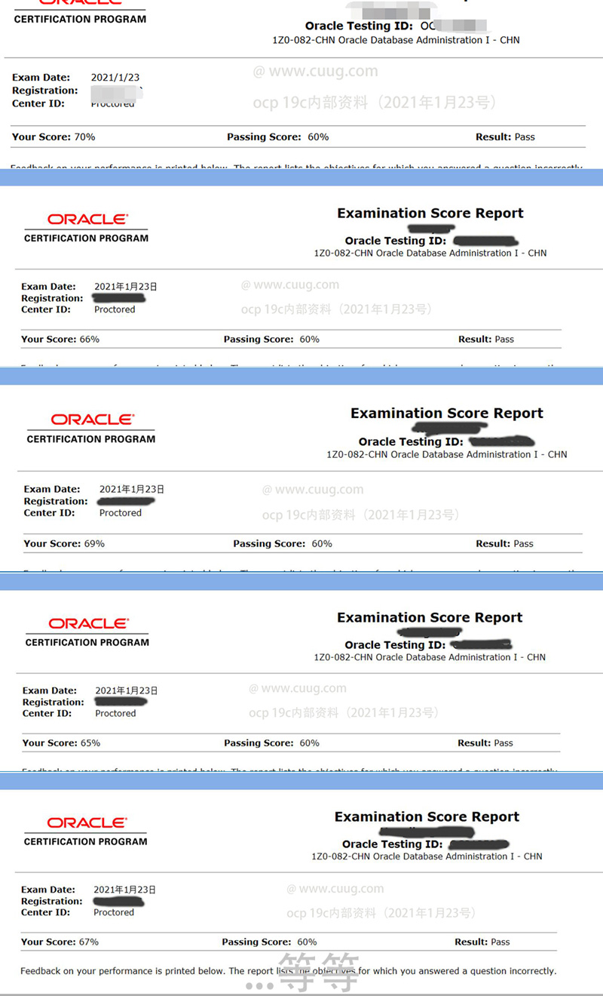Click "Result: Pass" in the 70% report
Viewport: 603px width, 996px height.
(505, 137)
